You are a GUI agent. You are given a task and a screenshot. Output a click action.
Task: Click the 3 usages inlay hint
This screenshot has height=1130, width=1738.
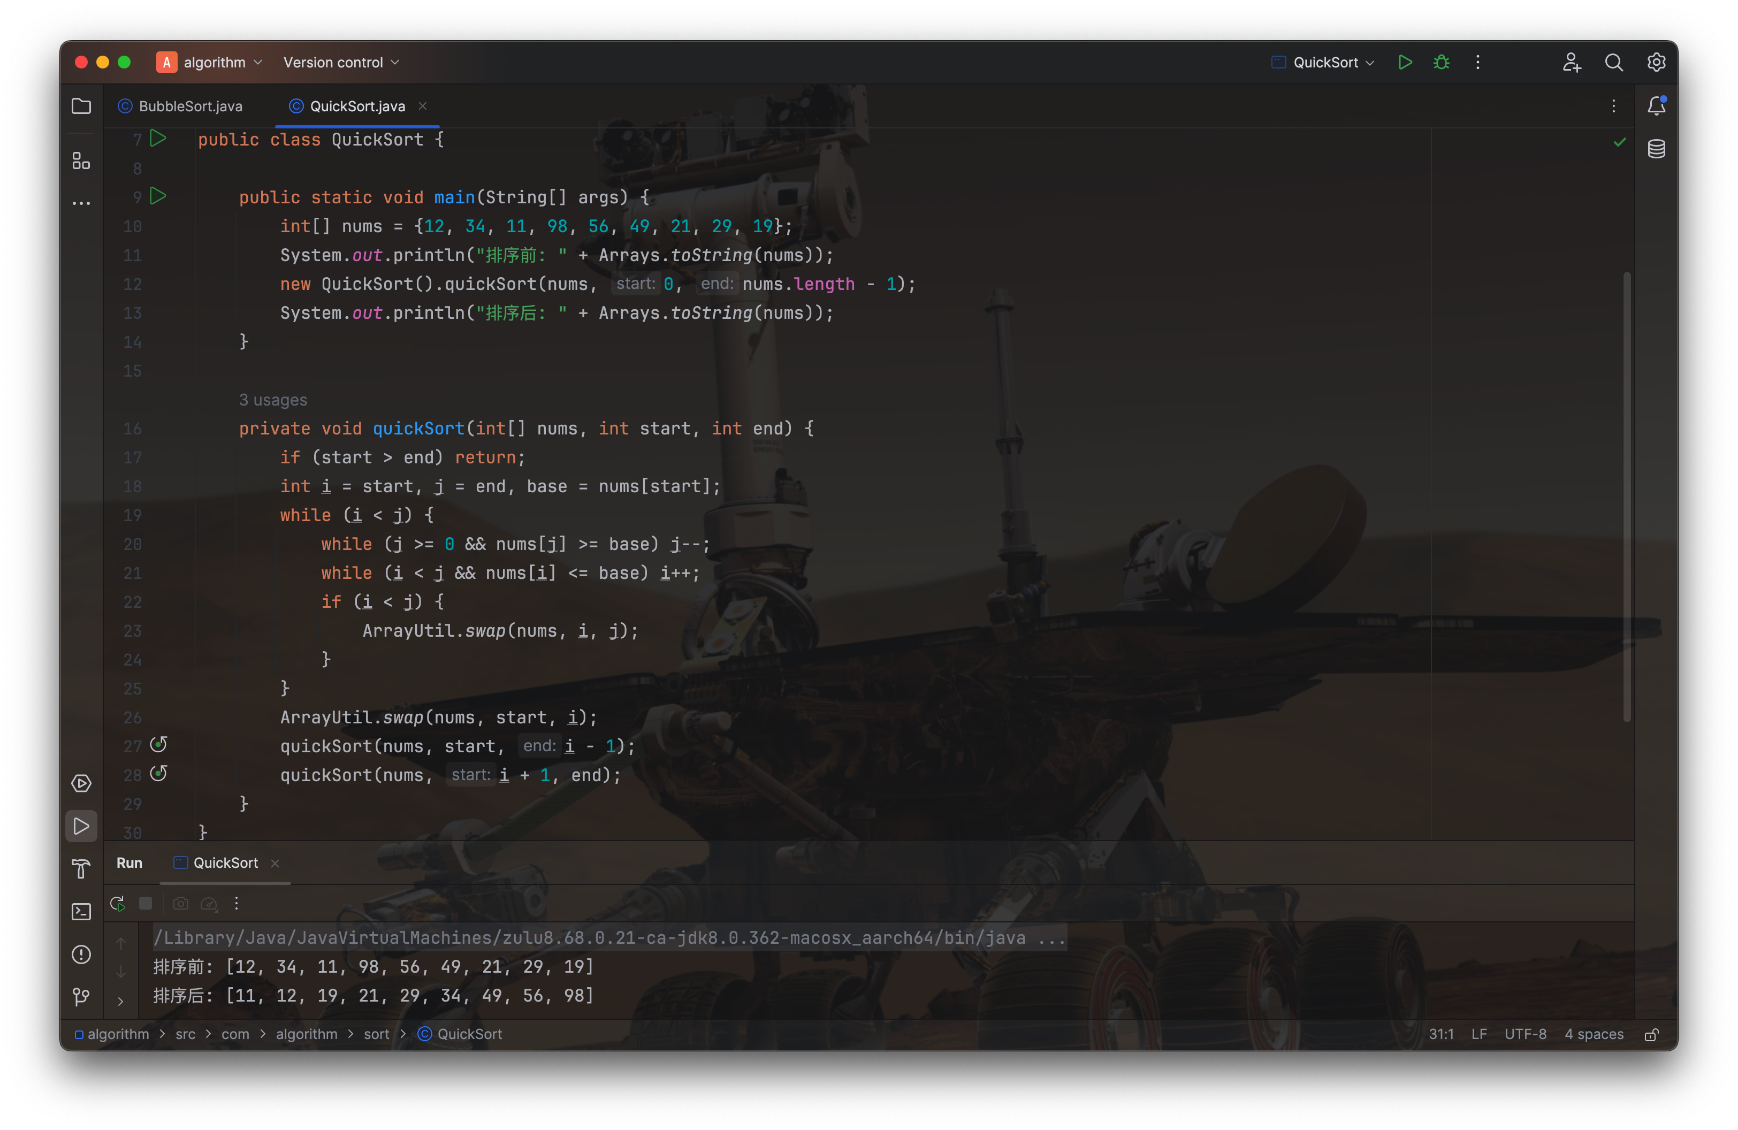click(x=273, y=400)
